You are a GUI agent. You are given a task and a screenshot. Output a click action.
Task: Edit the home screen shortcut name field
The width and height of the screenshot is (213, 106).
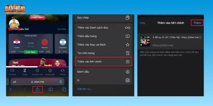(x=175, y=37)
